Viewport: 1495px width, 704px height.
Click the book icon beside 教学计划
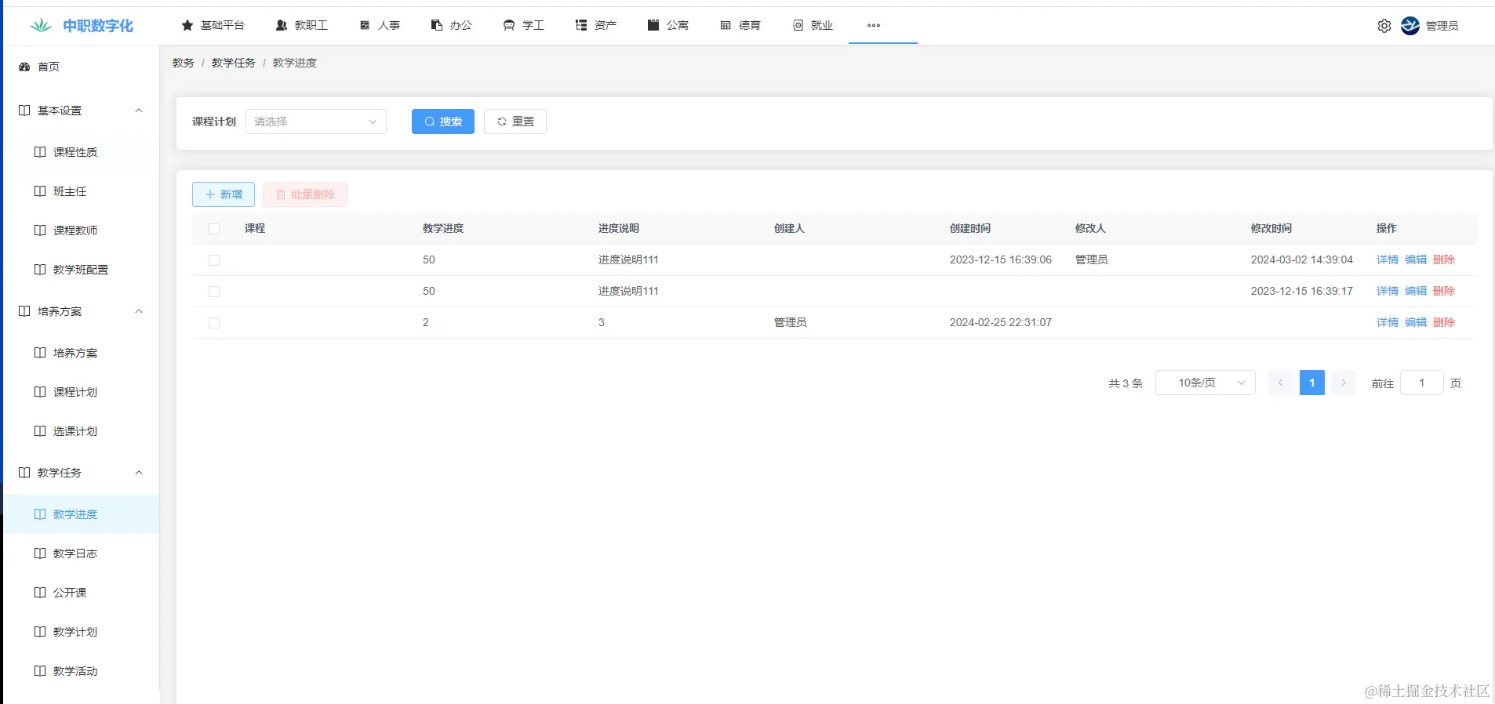40,632
